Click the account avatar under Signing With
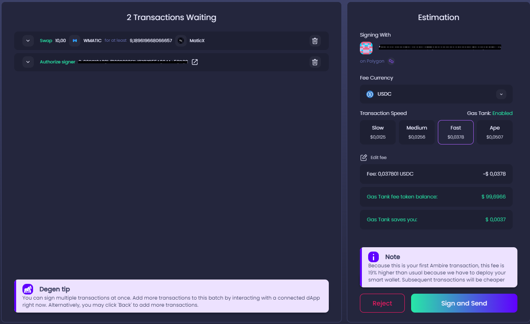530x324 pixels. pos(366,48)
